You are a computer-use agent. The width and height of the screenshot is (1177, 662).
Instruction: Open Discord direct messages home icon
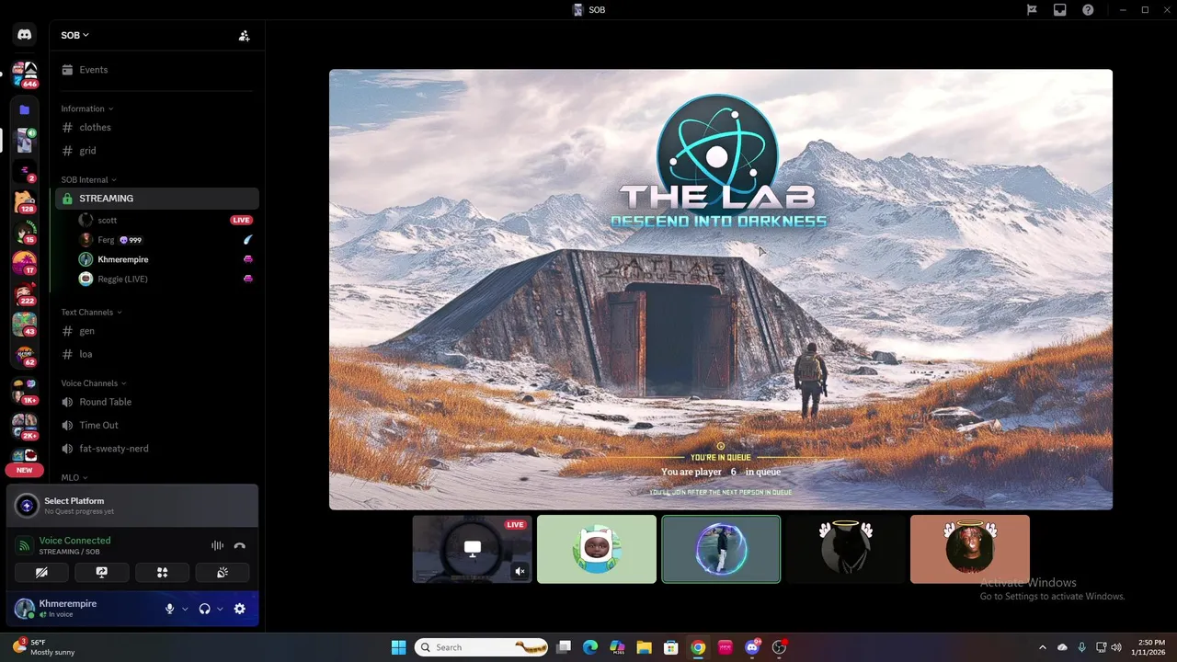point(25,35)
